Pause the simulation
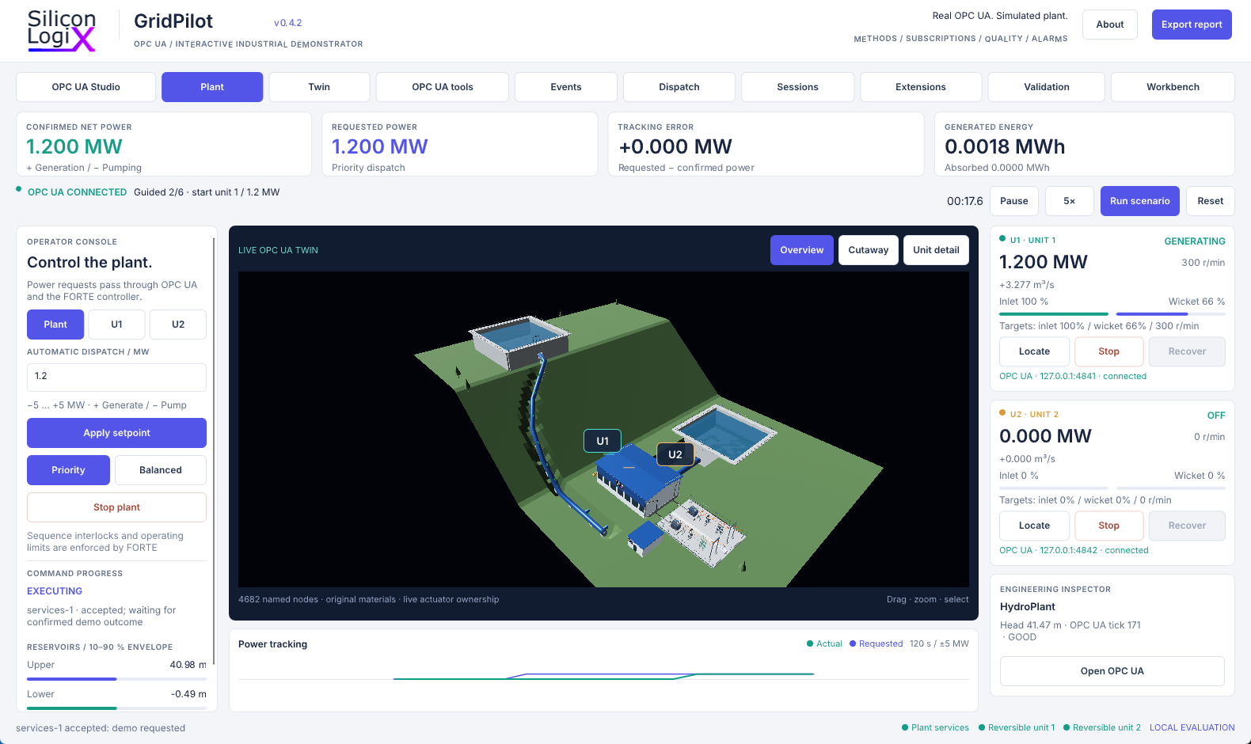Viewport: 1251px width, 744px height. 1014,201
